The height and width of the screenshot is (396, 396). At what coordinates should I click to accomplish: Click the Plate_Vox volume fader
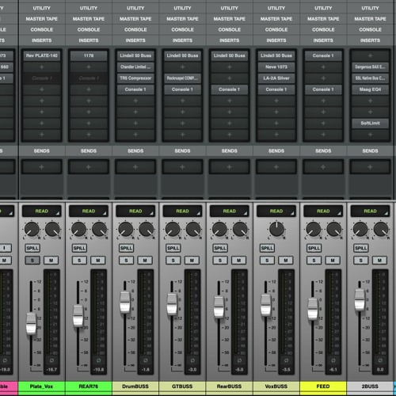[31, 324]
